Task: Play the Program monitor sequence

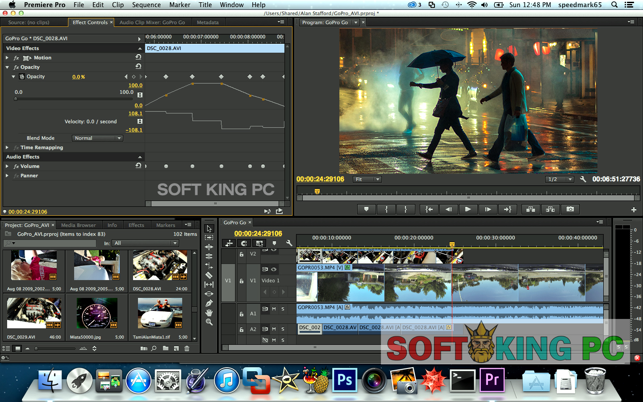Action: (x=468, y=209)
